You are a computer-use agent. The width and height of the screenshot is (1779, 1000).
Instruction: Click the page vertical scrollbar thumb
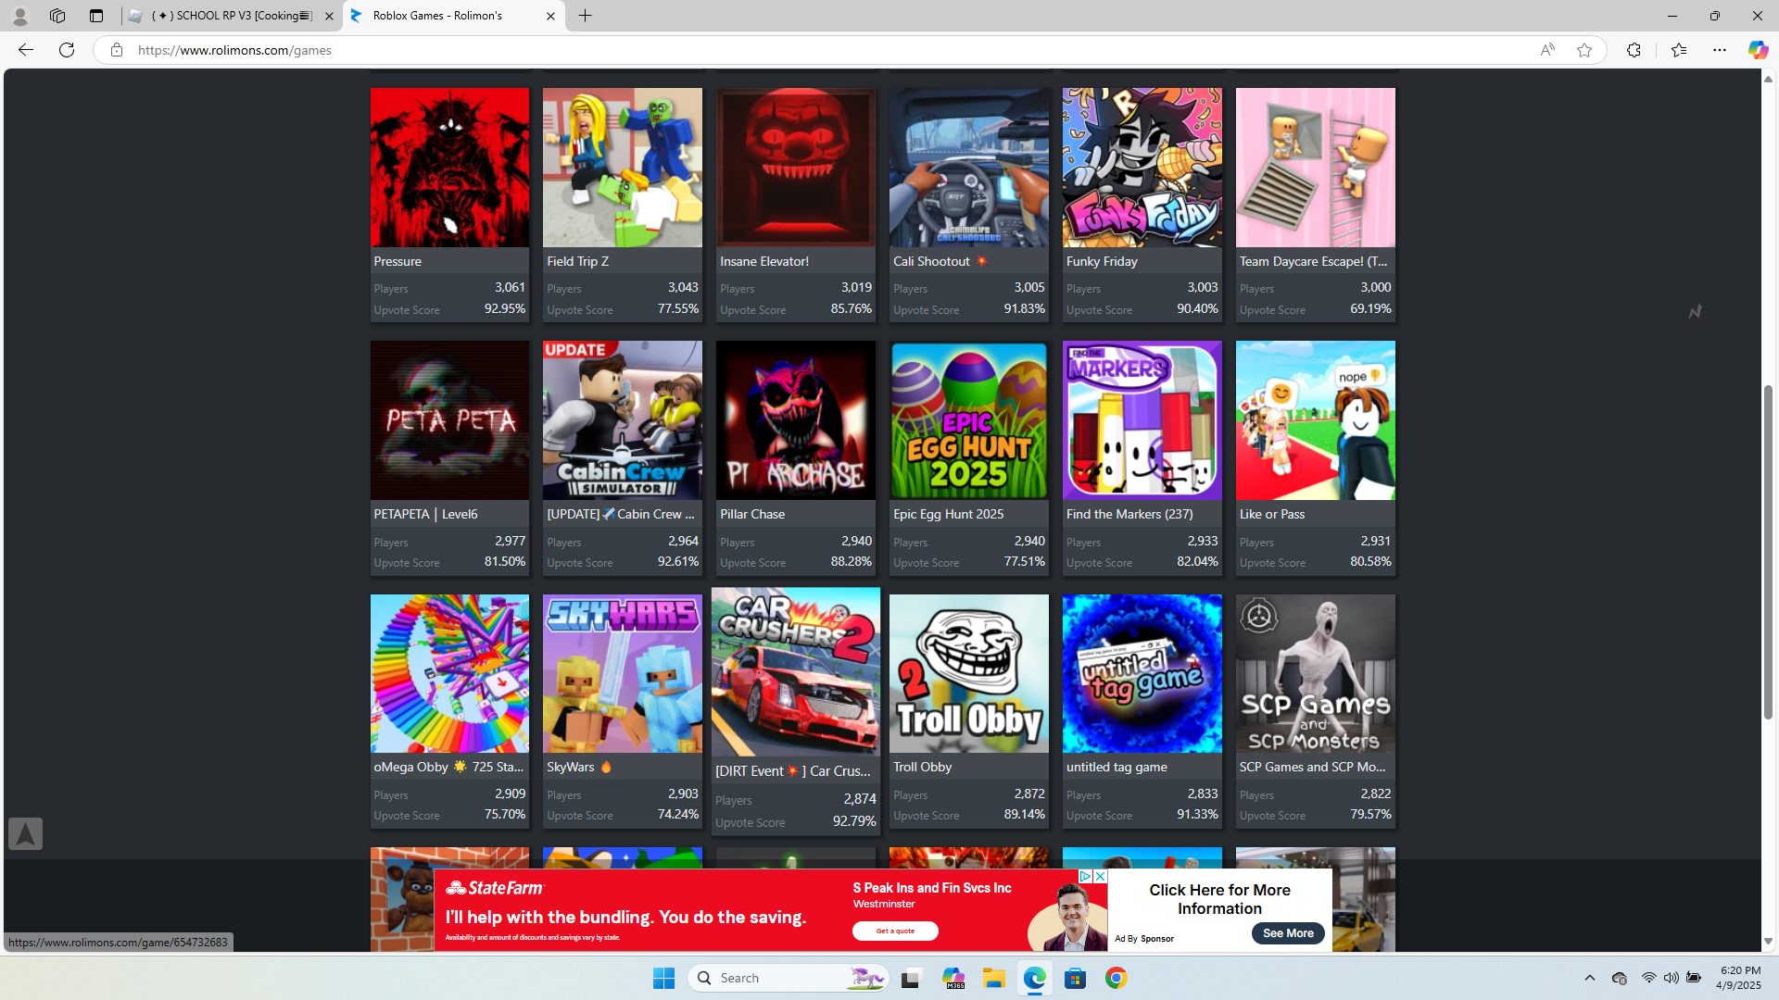[x=1768, y=552]
